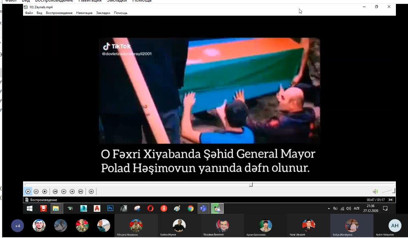Stop video playback with the Stop button
Screen dimensions: 408x238
(45, 191)
